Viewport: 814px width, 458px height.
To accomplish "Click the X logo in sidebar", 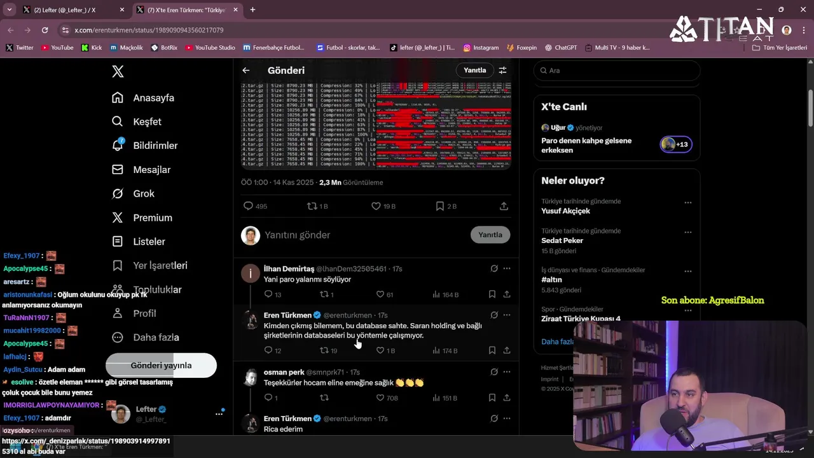I will tap(118, 71).
